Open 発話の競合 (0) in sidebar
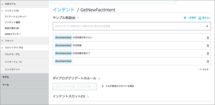This screenshot has width=215, height=105. coord(12,28)
